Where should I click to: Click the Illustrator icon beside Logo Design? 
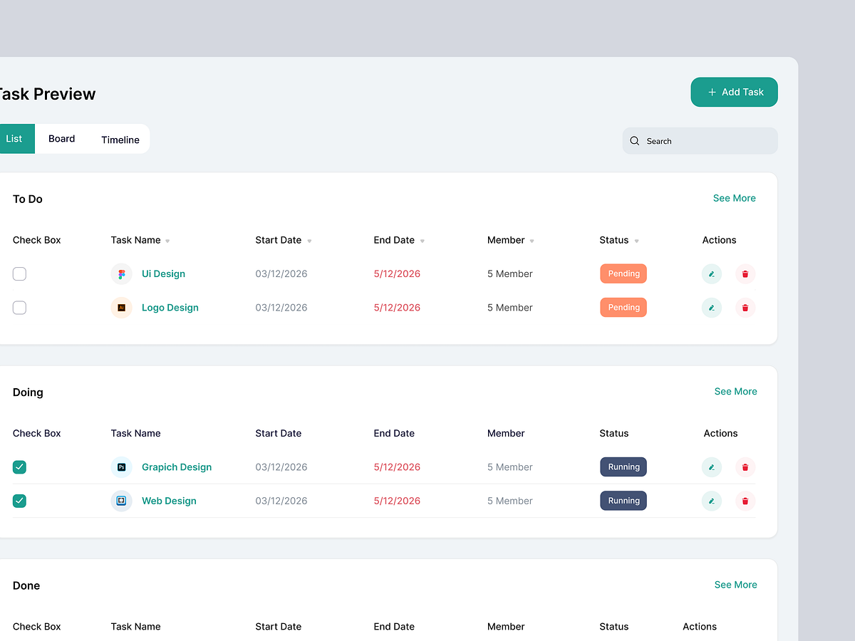(x=122, y=308)
